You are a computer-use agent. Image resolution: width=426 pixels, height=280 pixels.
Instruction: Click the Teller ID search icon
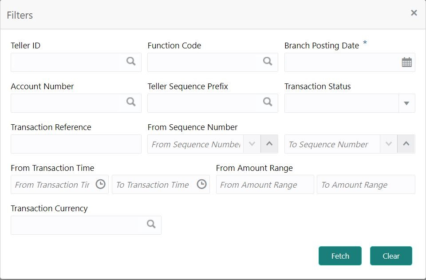click(131, 62)
